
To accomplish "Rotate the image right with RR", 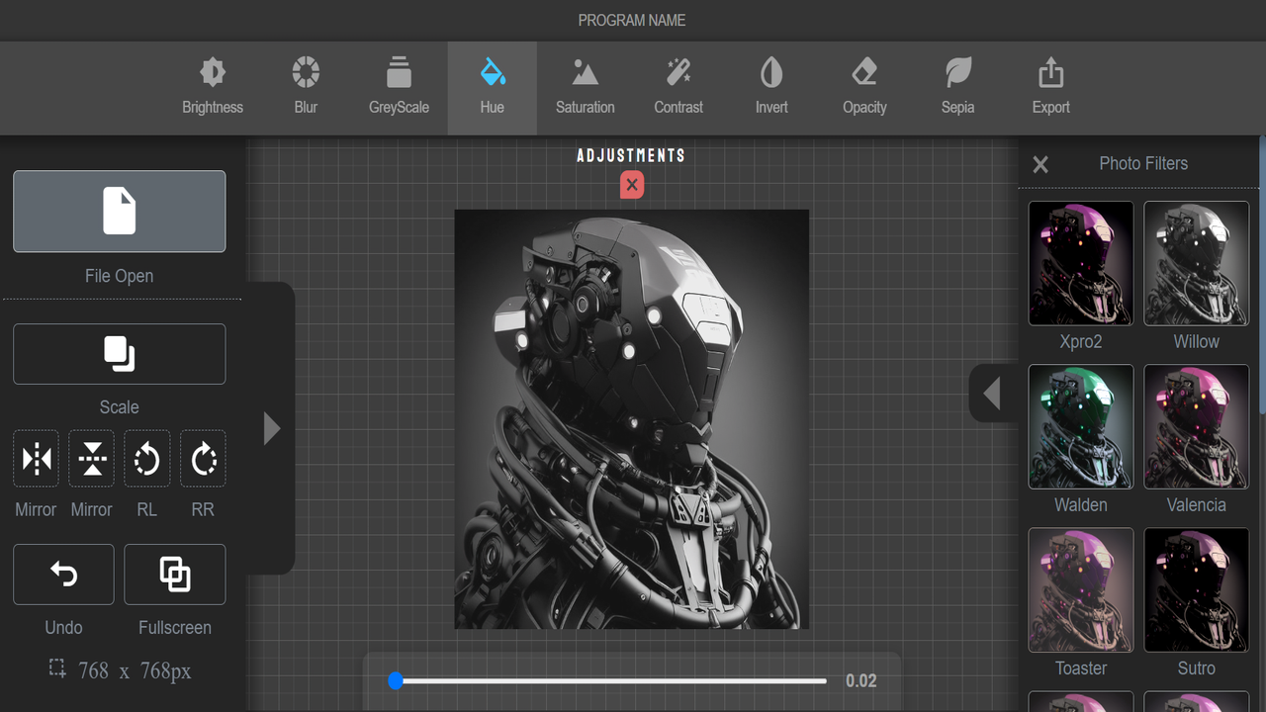I will (202, 459).
